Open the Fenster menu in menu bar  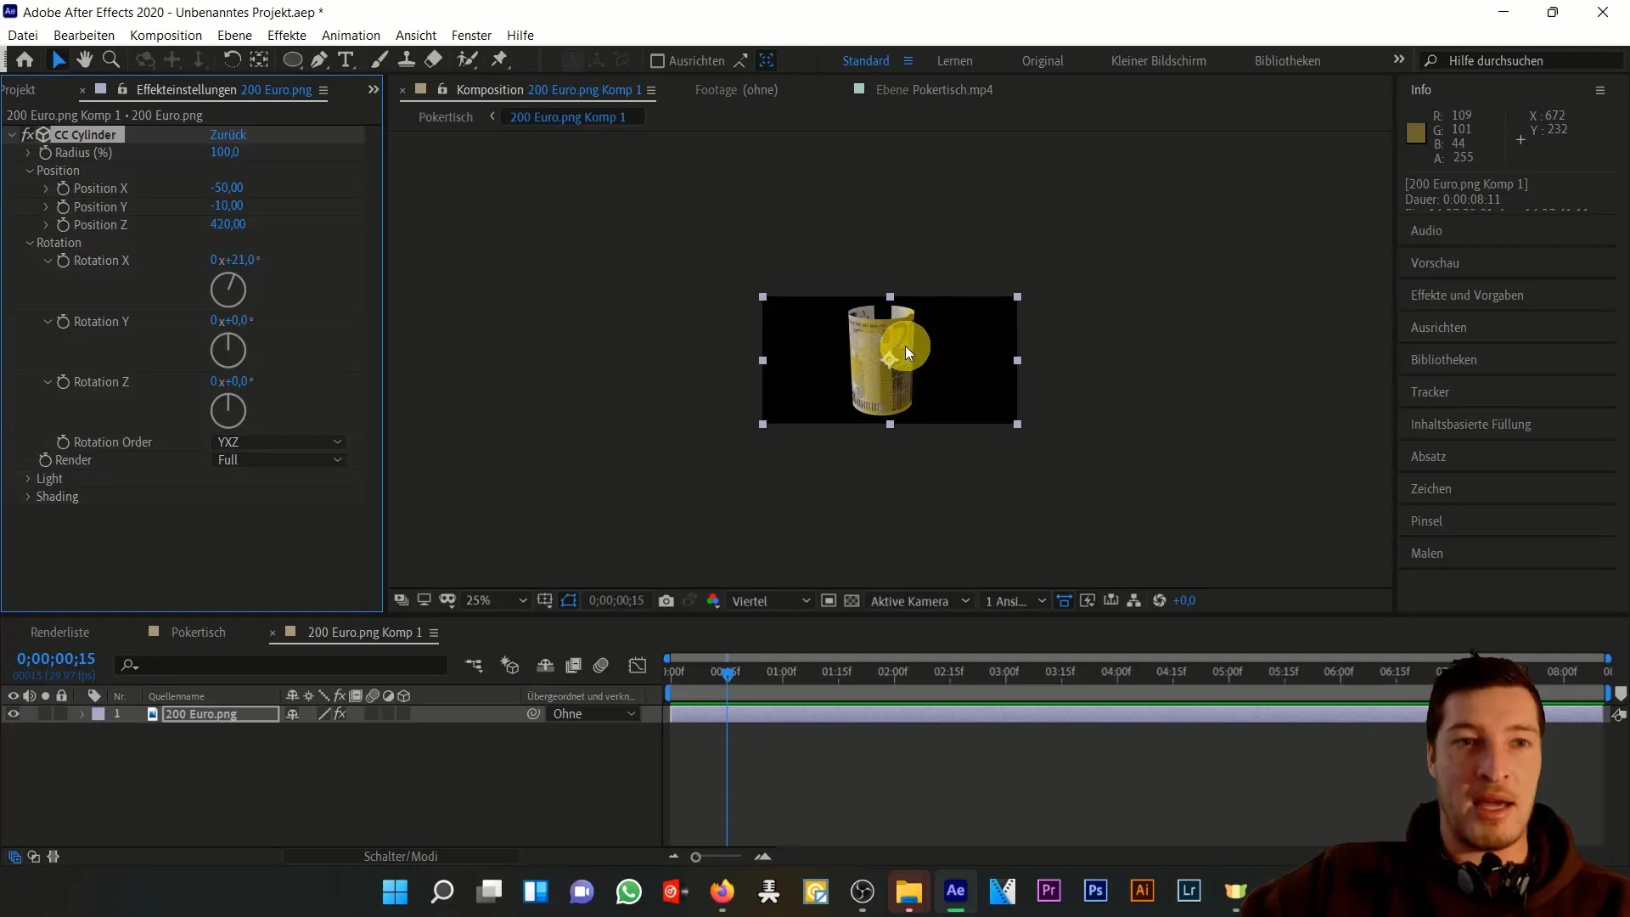(x=470, y=35)
